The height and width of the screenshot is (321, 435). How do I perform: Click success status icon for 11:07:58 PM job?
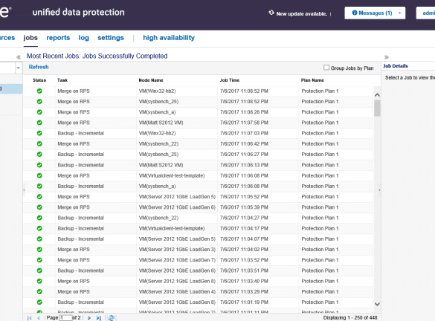click(x=39, y=123)
